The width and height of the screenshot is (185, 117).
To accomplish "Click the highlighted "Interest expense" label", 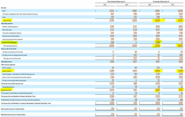I will click(7, 71).
